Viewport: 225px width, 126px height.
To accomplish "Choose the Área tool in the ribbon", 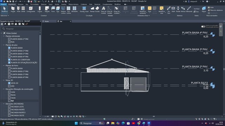I will (149, 9).
